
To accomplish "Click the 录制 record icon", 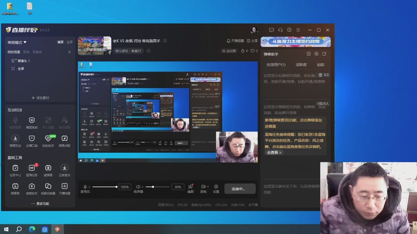I will tap(203, 187).
